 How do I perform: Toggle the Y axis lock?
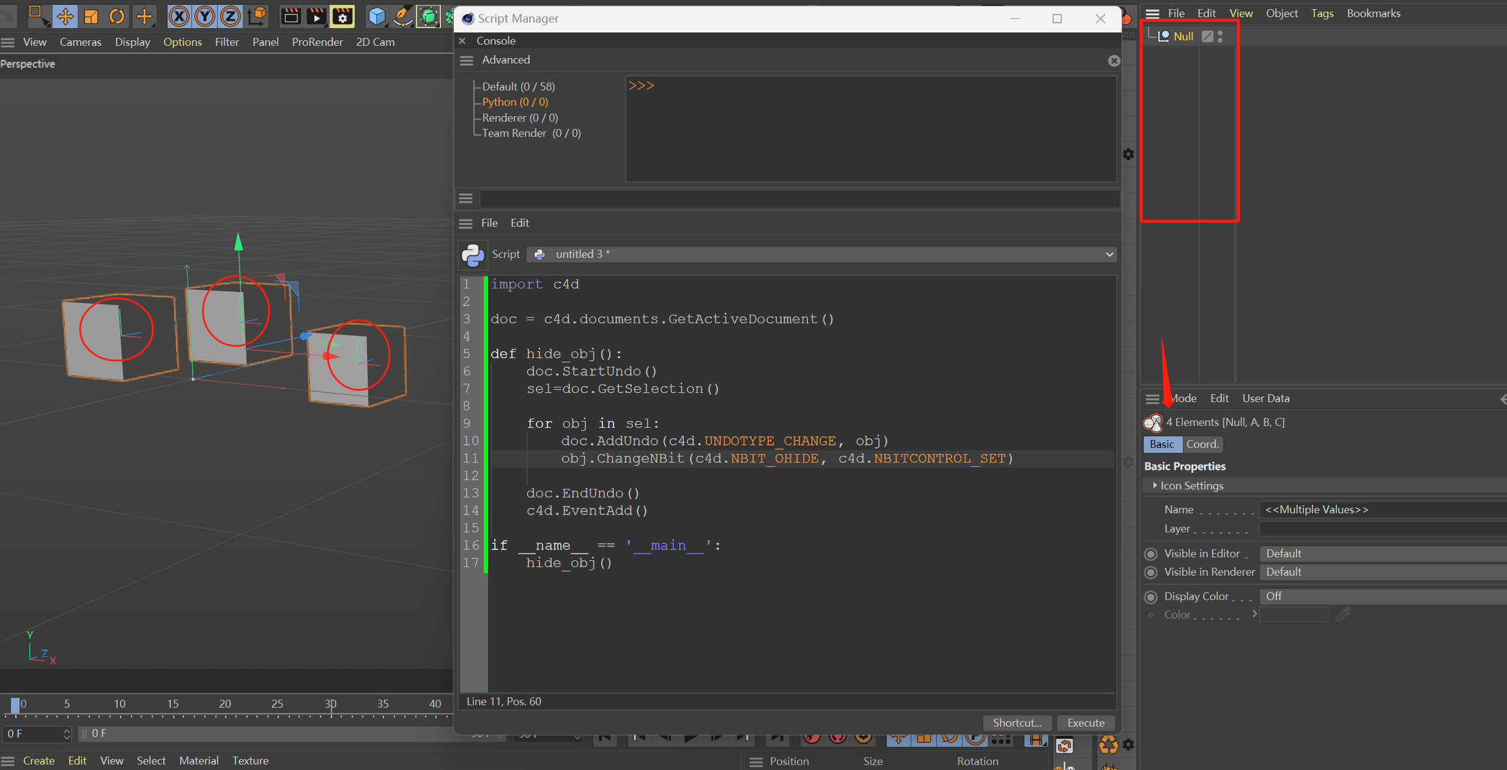pos(205,16)
